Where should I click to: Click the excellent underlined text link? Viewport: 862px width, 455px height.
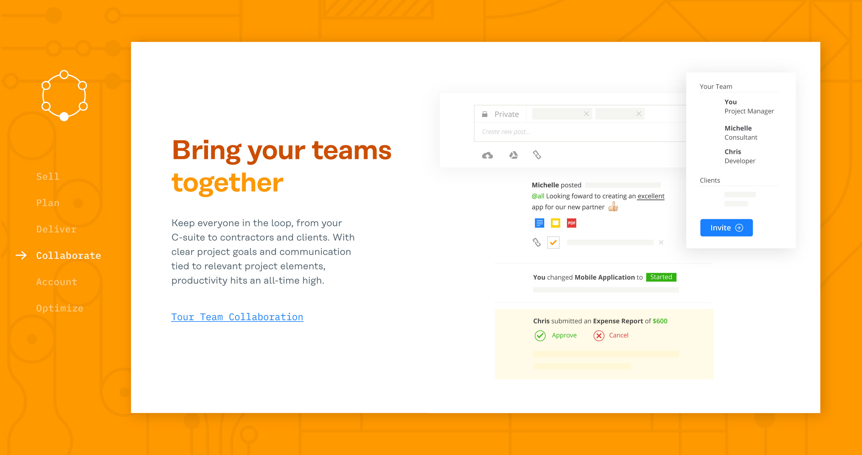[651, 196]
